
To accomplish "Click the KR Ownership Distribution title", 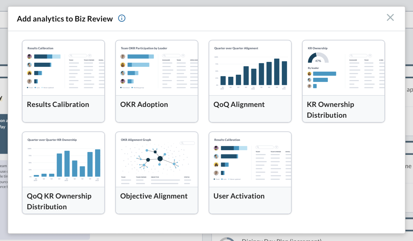I will point(330,110).
